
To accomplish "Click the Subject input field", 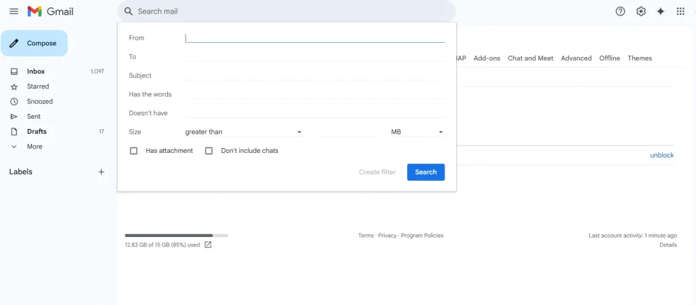I will [x=315, y=75].
